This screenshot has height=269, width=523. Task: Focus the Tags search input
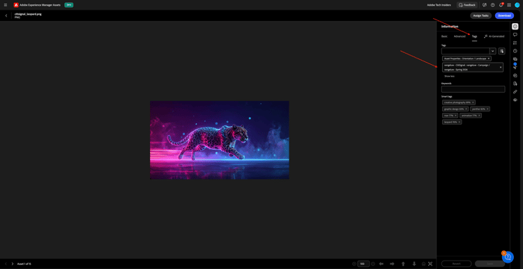tap(465, 51)
